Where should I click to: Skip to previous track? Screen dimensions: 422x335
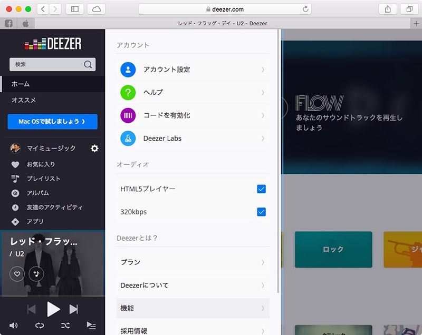32,309
